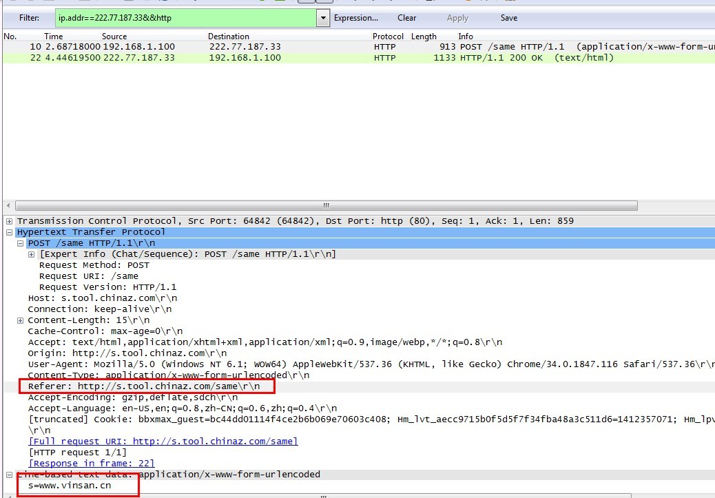715x498 pixels.
Task: Collapse the POST /same HTTP/1.1 node
Action: click(20, 244)
